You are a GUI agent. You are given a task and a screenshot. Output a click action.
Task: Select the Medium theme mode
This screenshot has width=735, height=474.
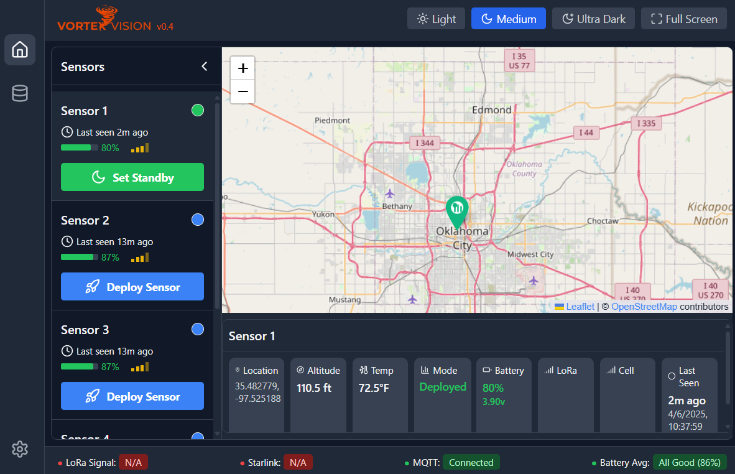(508, 19)
